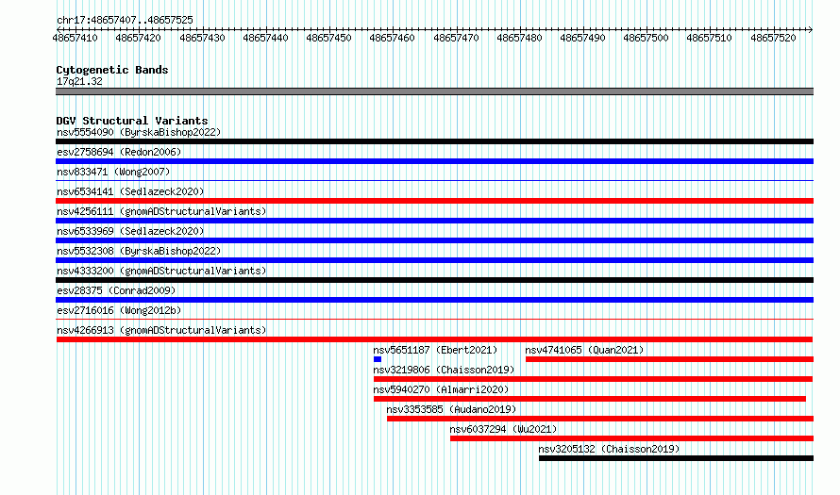Click the black nsv4333200 variant bar
Viewport: 840px width, 495px height.
(x=434, y=280)
